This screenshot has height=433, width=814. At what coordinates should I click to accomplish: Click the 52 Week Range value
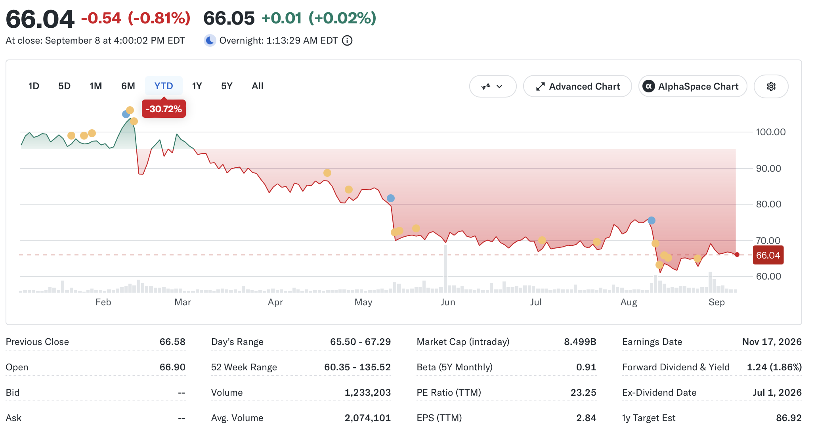pyautogui.click(x=357, y=367)
